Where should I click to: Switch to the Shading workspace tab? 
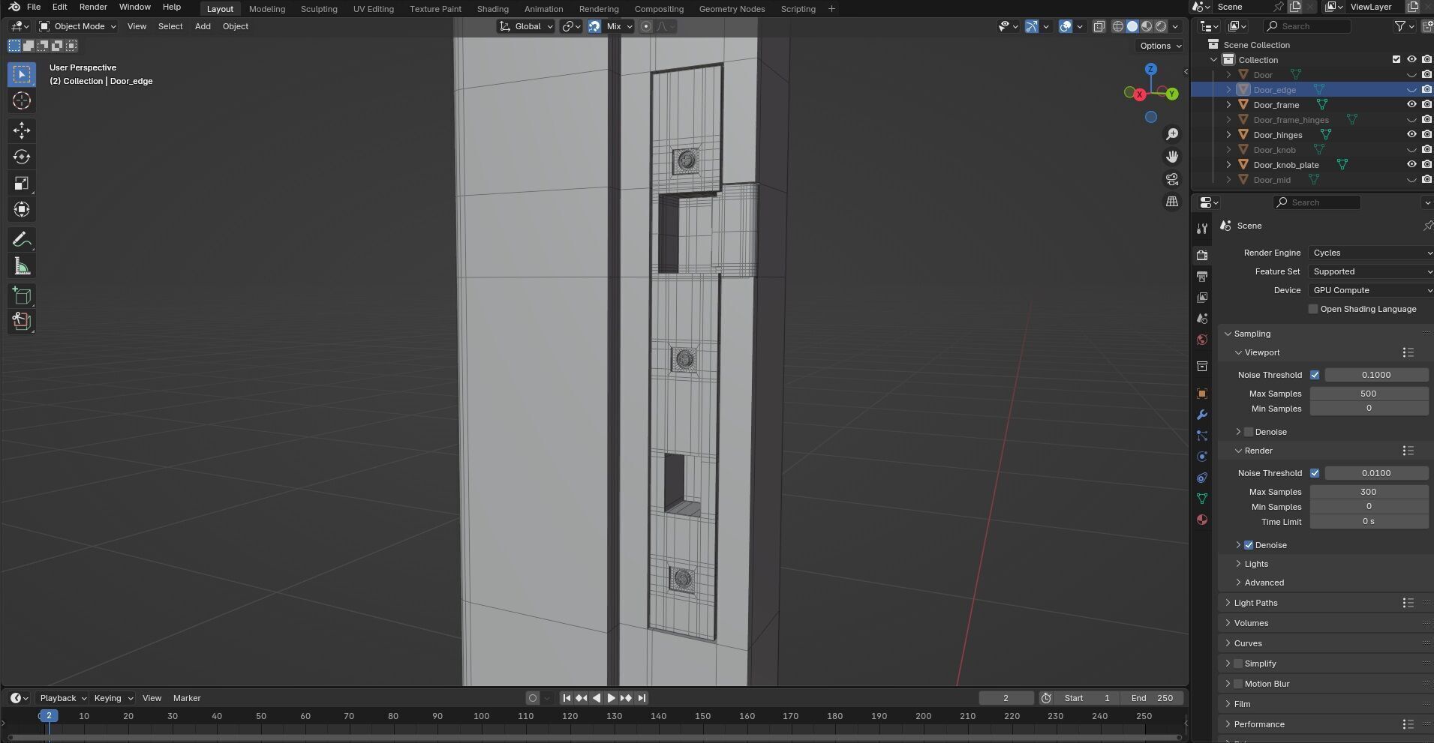coord(492,9)
